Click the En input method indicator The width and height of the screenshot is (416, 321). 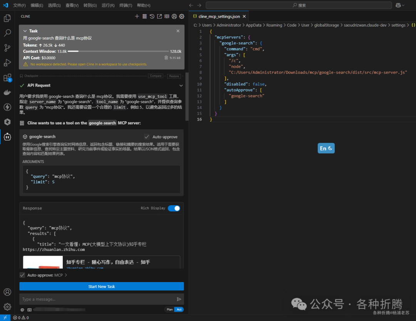(x=326, y=148)
